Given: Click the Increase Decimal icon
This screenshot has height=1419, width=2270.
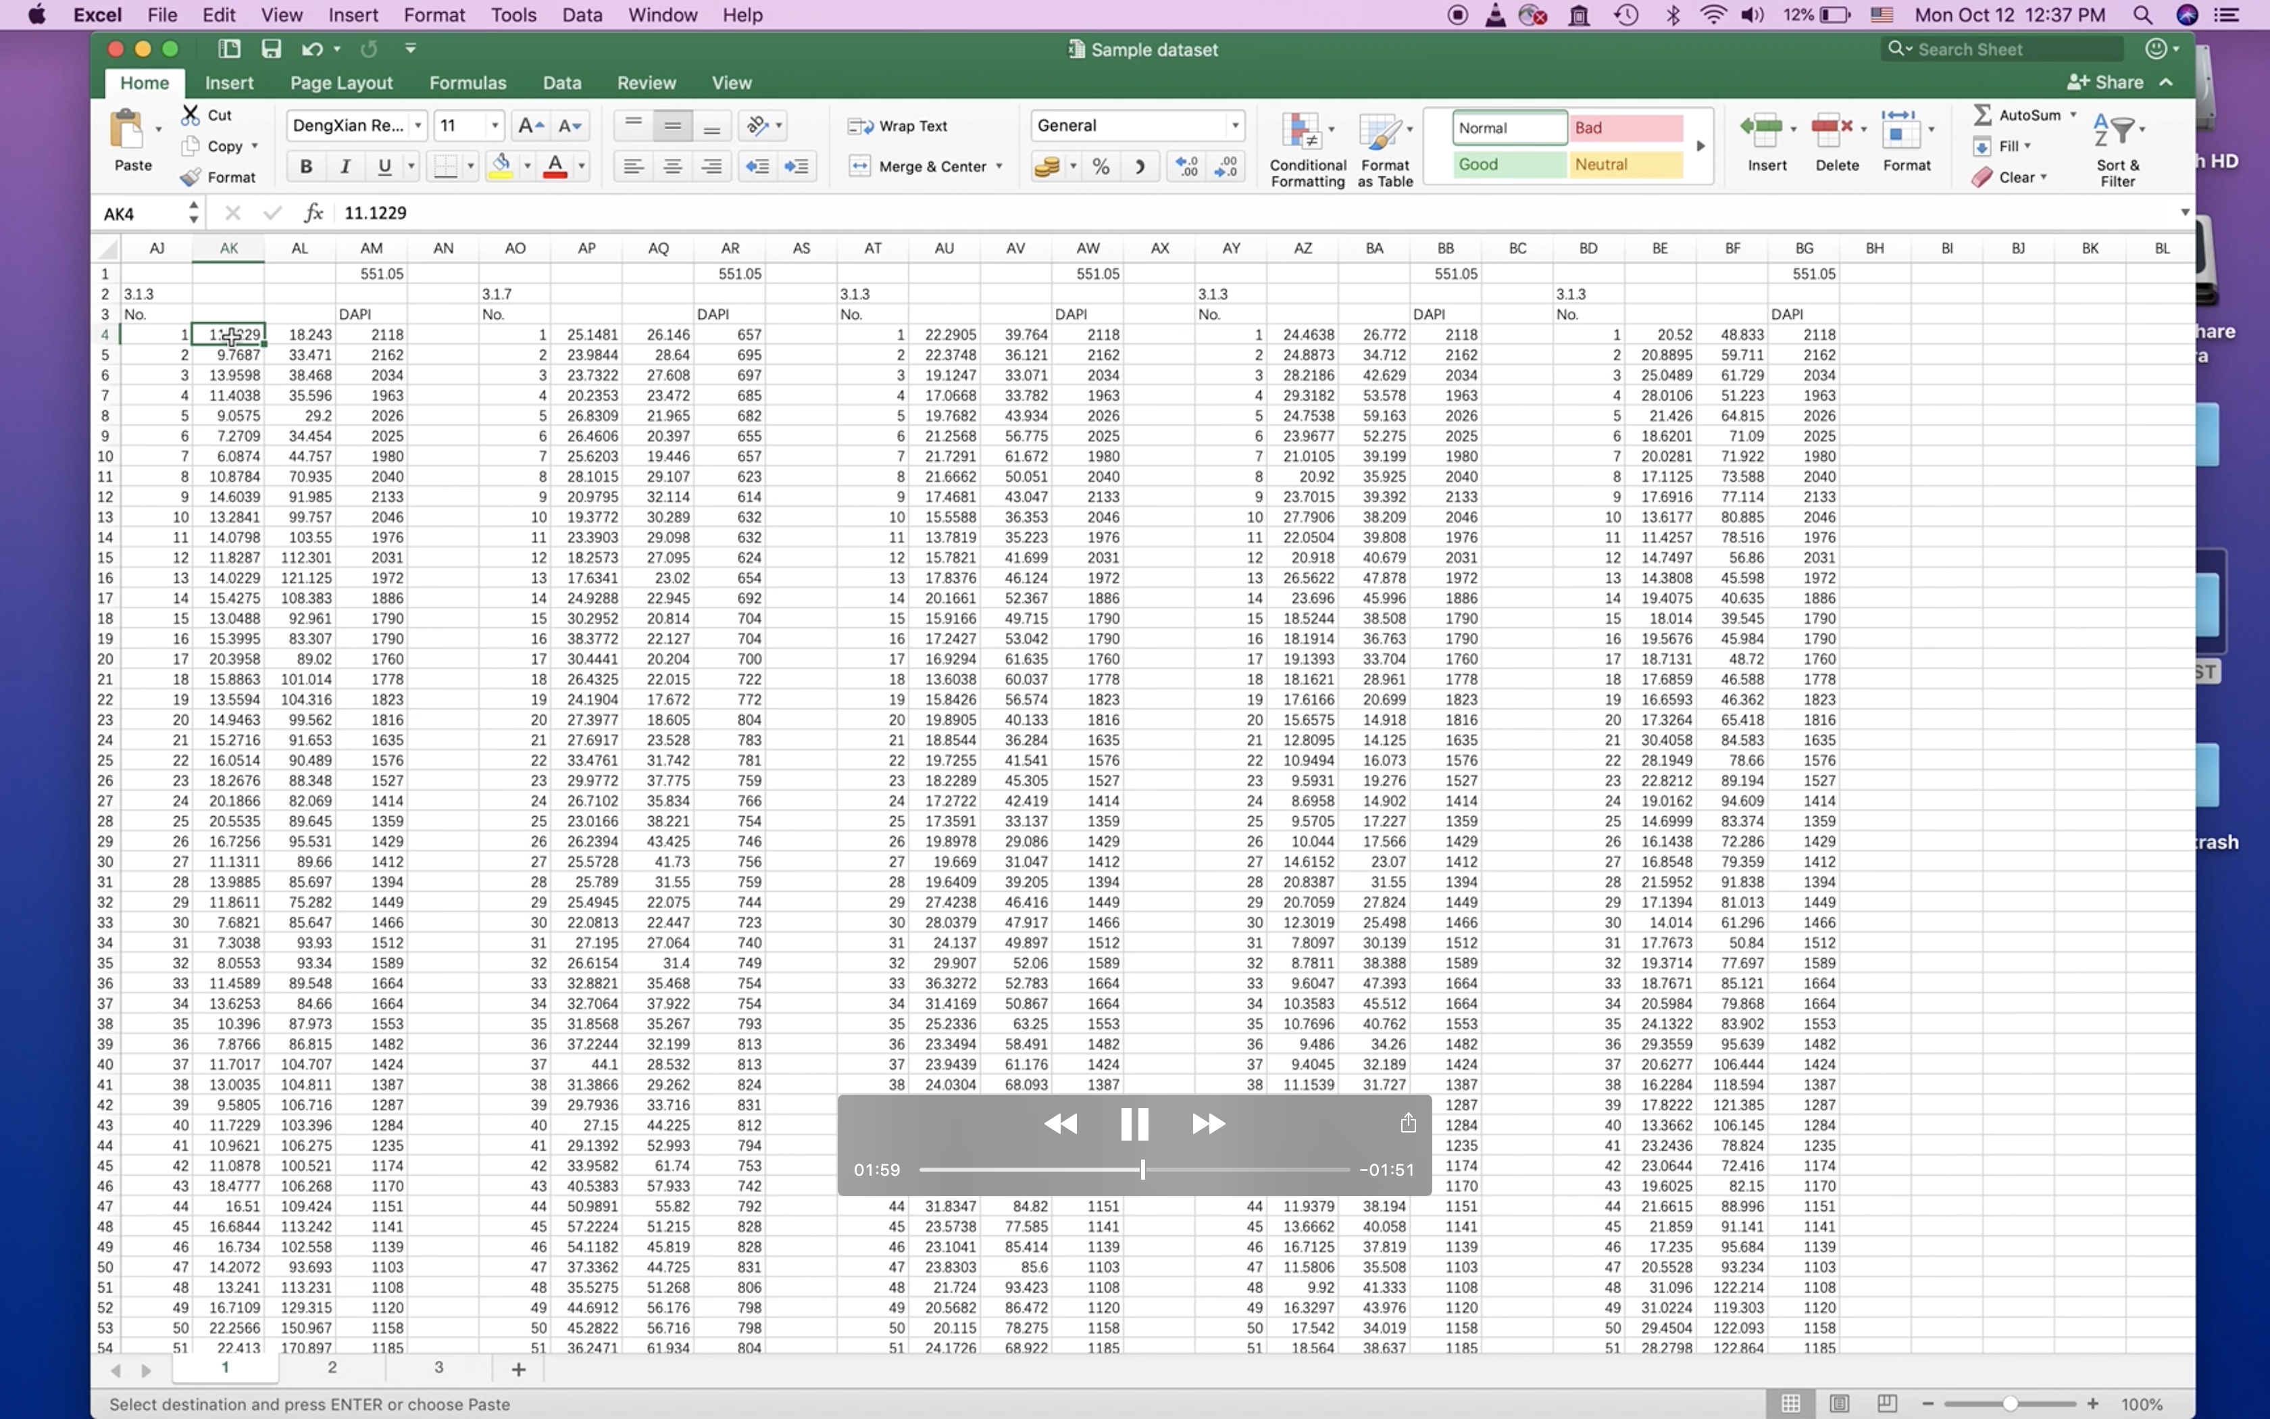Looking at the screenshot, I should (x=1186, y=166).
